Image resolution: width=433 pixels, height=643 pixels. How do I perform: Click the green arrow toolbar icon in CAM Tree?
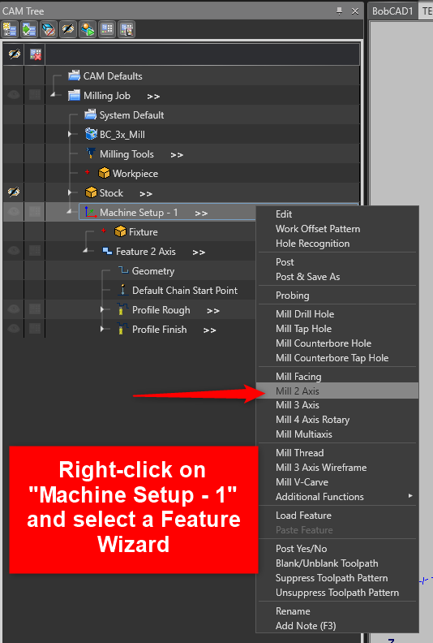(x=28, y=29)
